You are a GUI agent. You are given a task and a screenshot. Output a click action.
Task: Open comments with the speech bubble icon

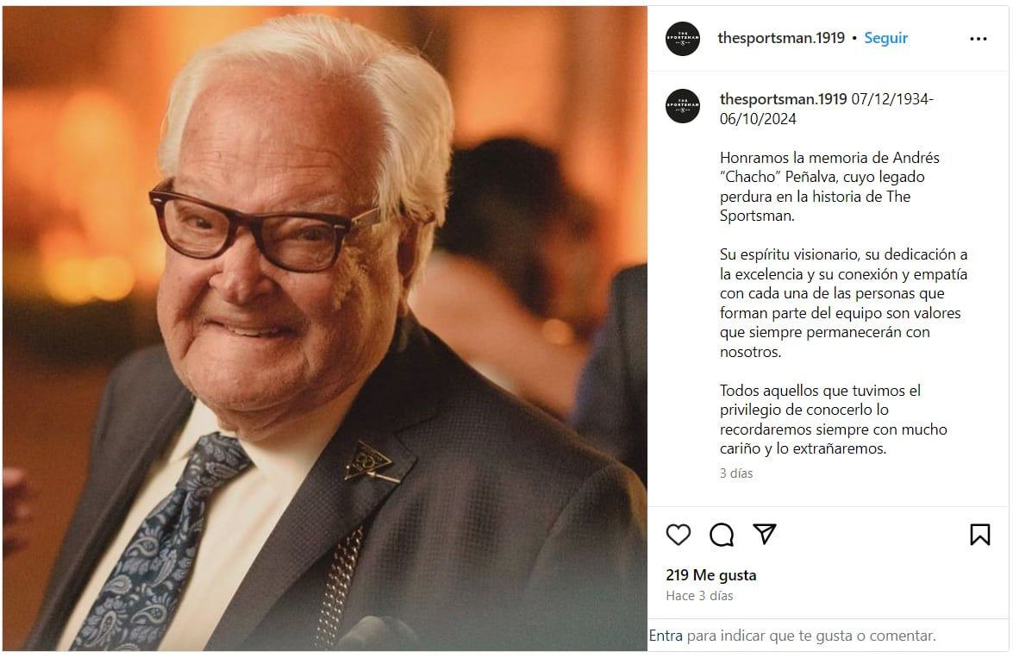pyautogui.click(x=721, y=534)
